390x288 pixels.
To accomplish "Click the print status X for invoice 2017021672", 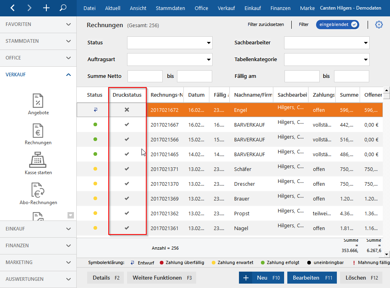I will click(x=127, y=110).
